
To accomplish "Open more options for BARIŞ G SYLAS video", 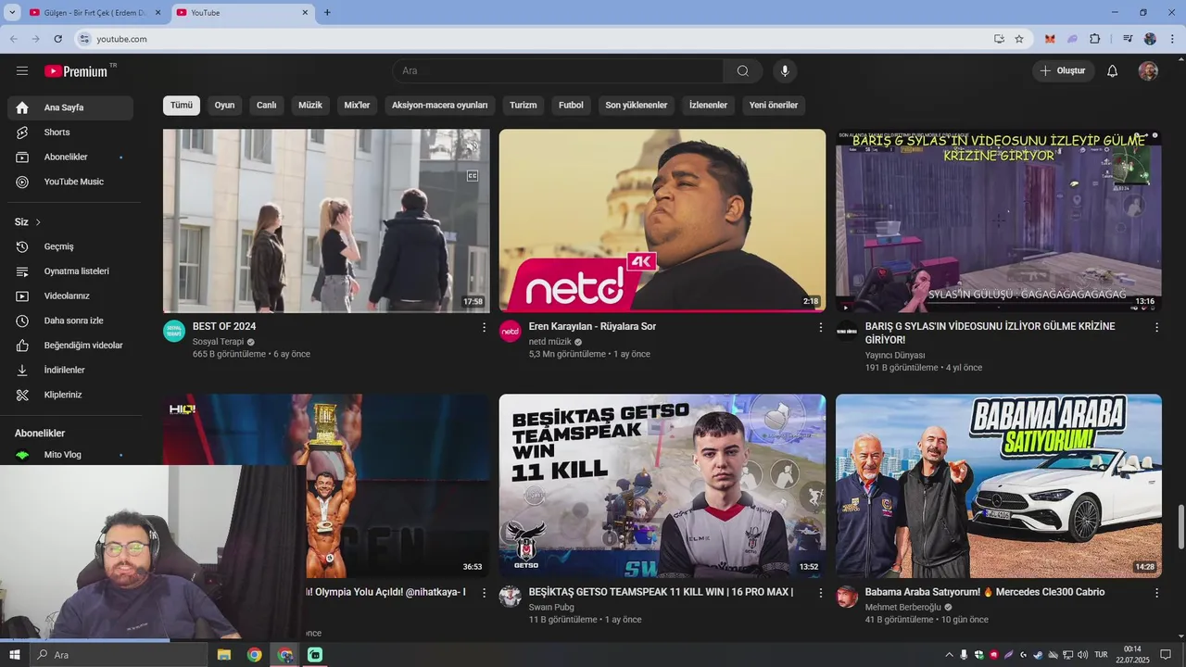I will 1156,327.
